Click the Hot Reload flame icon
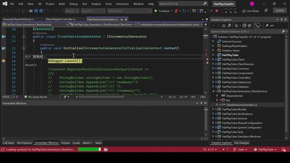The height and width of the screenshot is (163, 290). 176,11
